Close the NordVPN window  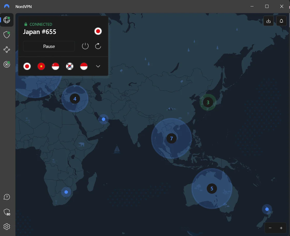point(281,6)
